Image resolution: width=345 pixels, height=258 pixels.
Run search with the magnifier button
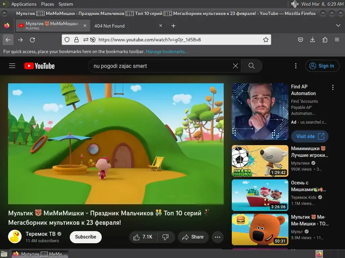tap(251, 66)
